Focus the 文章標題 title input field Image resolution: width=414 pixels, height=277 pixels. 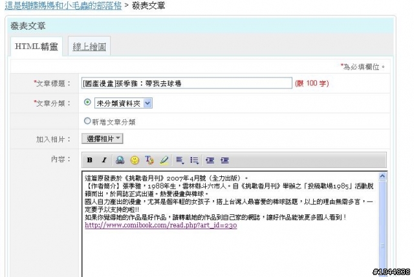187,83
